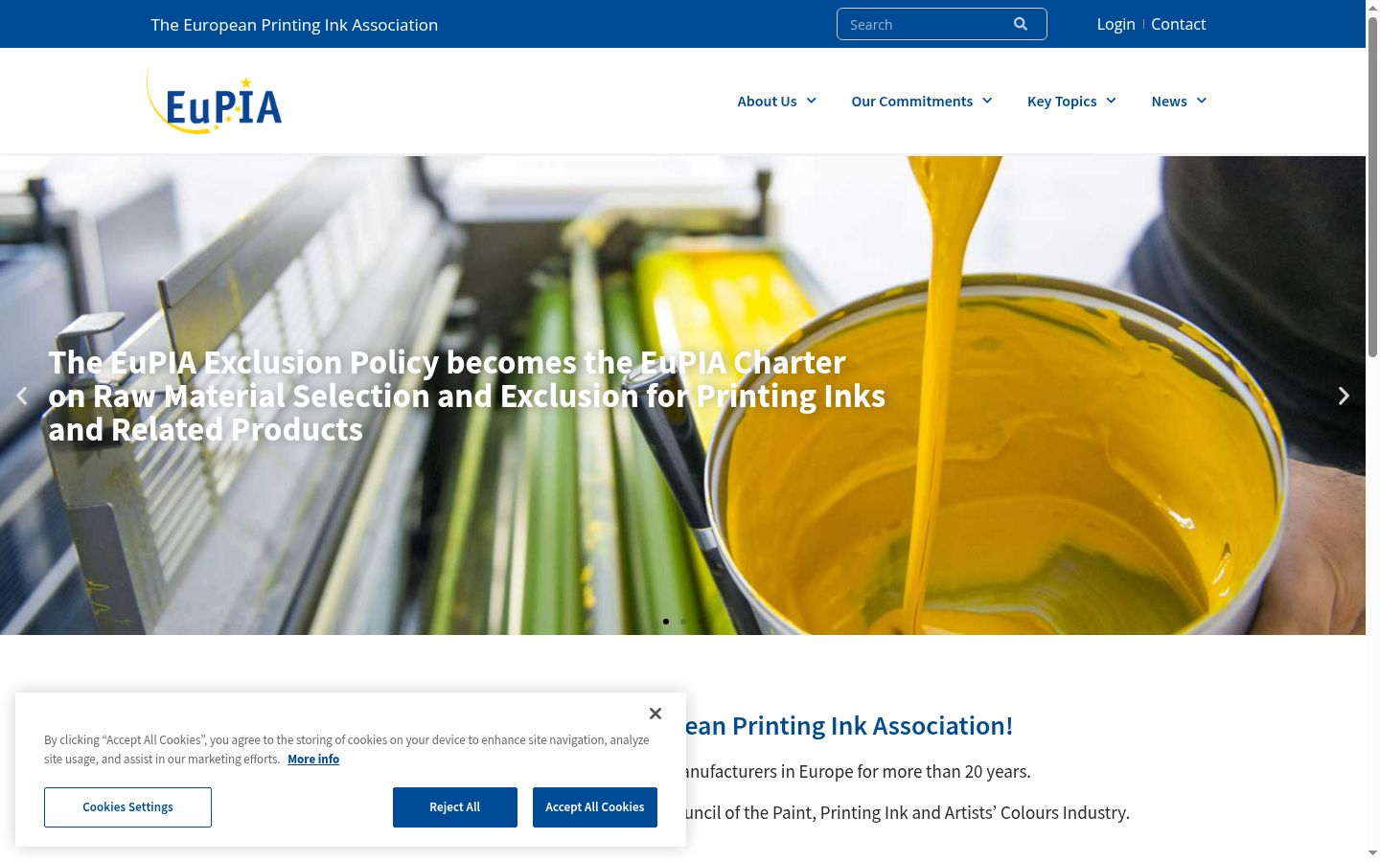
Task: Click the More info cookie link
Action: [x=313, y=759]
